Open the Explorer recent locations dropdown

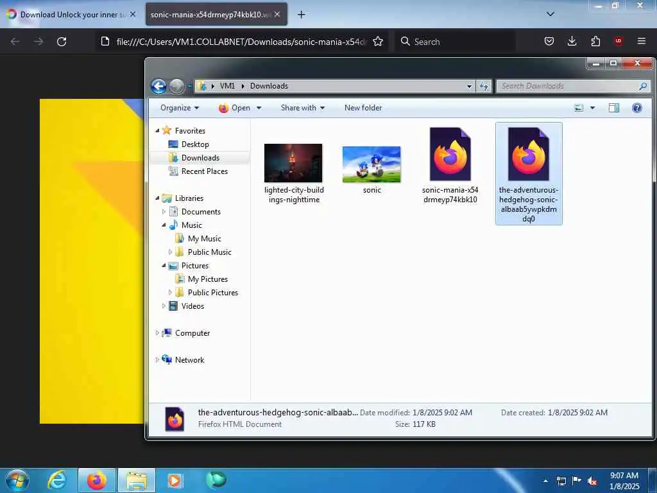(x=189, y=87)
